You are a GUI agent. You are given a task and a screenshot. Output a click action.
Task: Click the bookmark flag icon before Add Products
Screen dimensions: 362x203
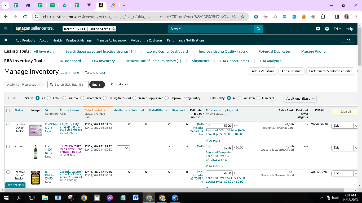click(6, 40)
